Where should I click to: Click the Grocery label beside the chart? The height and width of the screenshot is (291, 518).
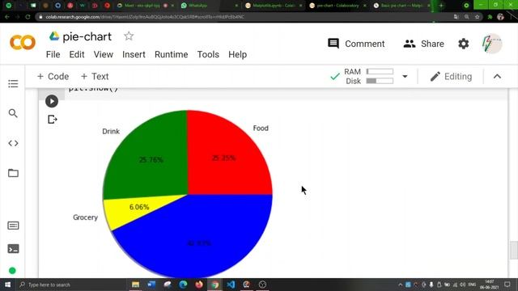tap(85, 217)
